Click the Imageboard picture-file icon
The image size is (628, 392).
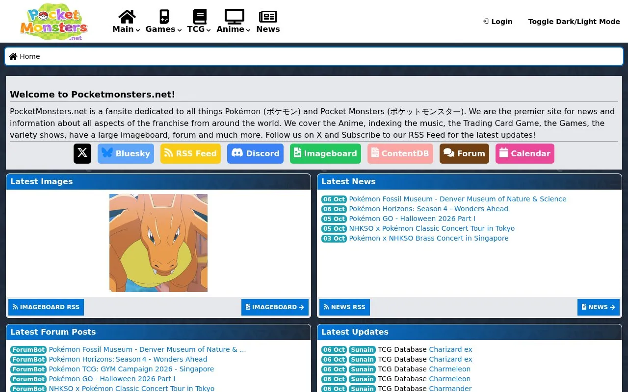point(297,153)
